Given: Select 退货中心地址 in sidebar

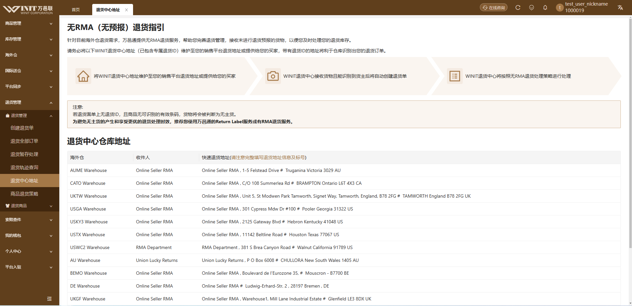Looking at the screenshot, I should pos(30,181).
